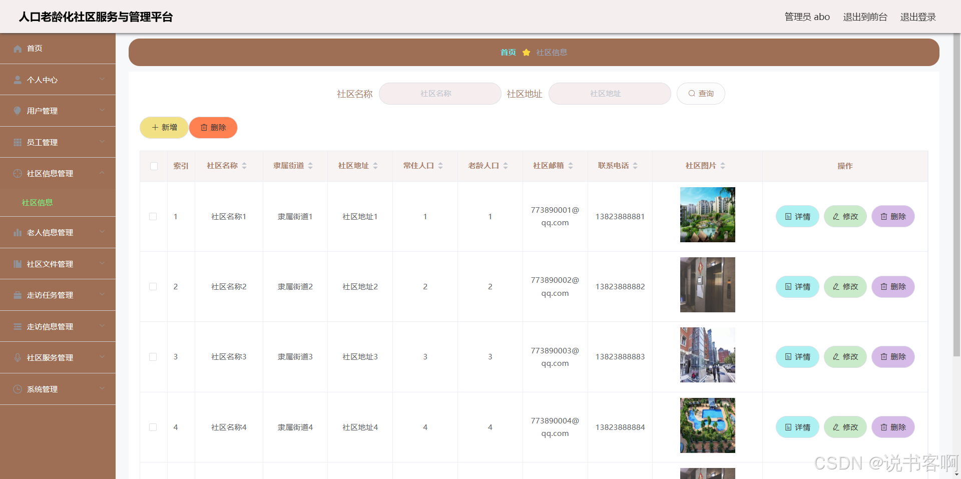Click the icon beside 用户管理
Screen dimensions: 961x479
coord(18,111)
